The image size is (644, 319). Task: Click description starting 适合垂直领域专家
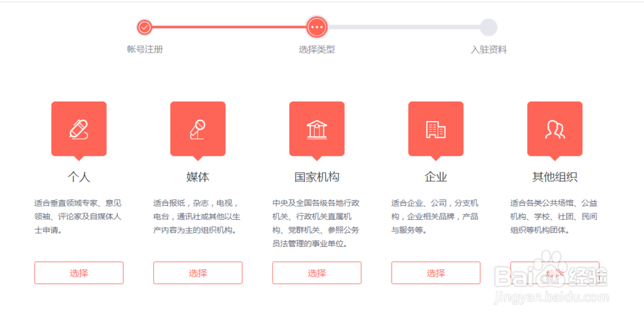(78, 217)
